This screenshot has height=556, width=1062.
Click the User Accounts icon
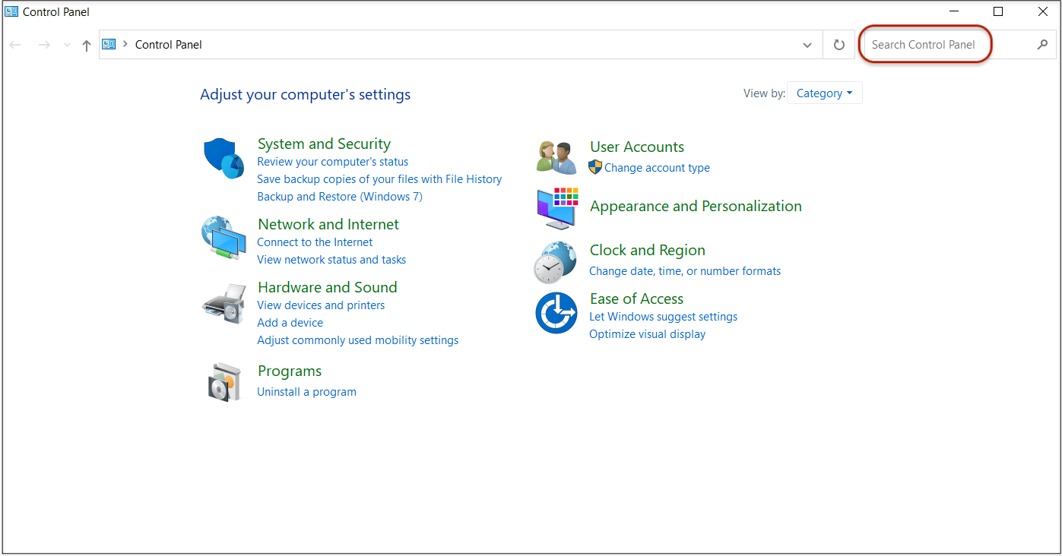point(556,156)
